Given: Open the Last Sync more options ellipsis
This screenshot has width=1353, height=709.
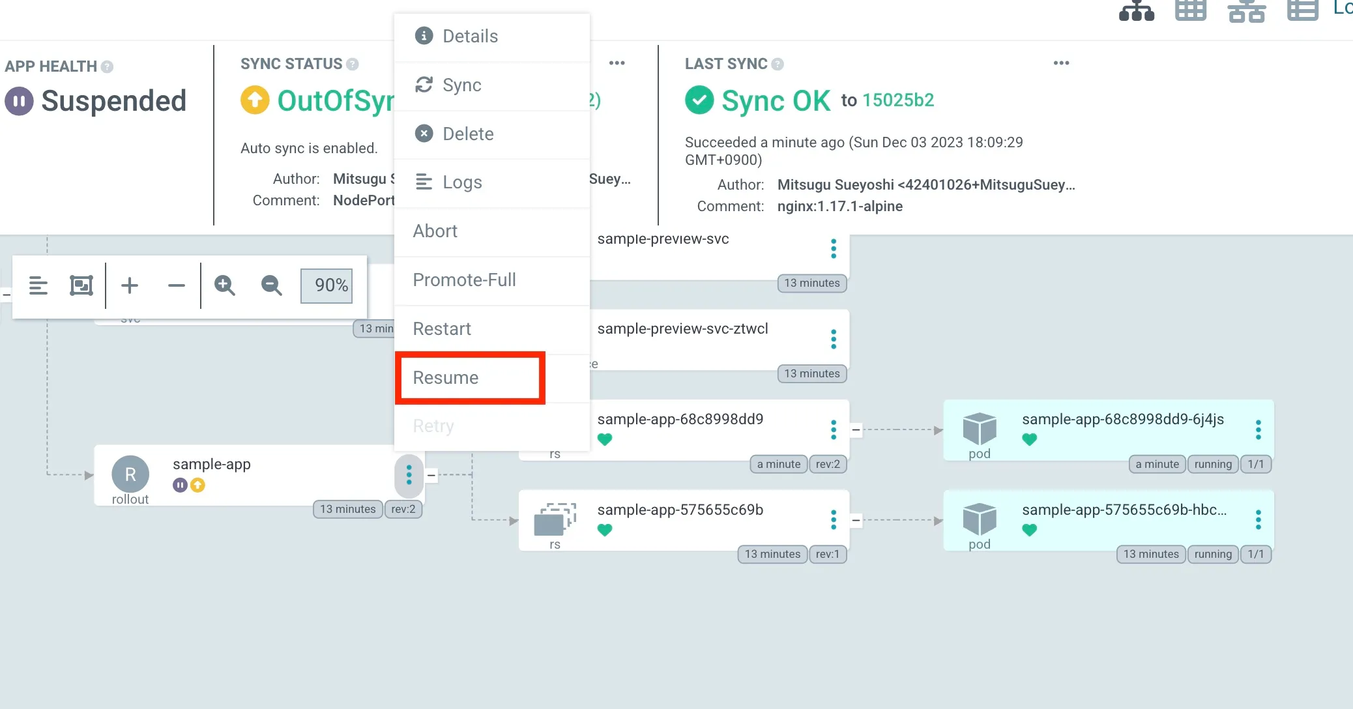Looking at the screenshot, I should (x=1061, y=63).
